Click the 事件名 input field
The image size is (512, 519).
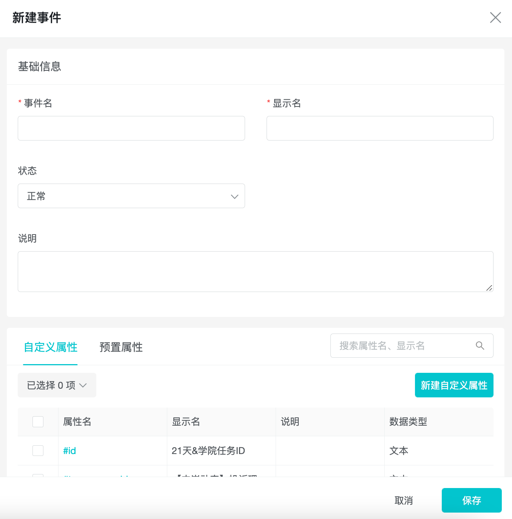[131, 128]
